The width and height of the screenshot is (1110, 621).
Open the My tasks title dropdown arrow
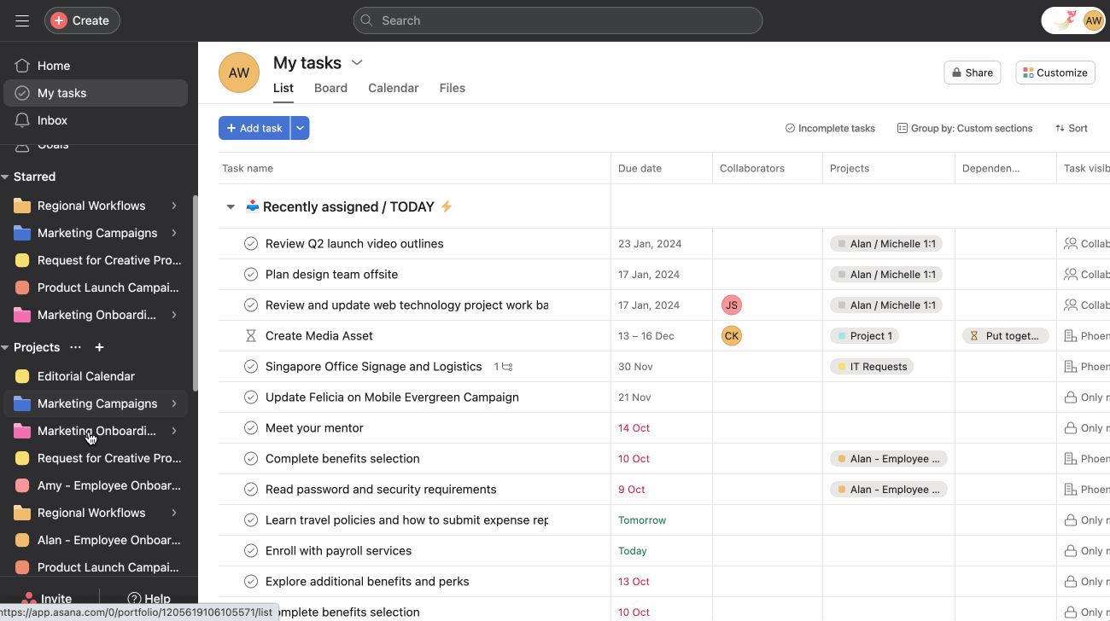coord(357,63)
